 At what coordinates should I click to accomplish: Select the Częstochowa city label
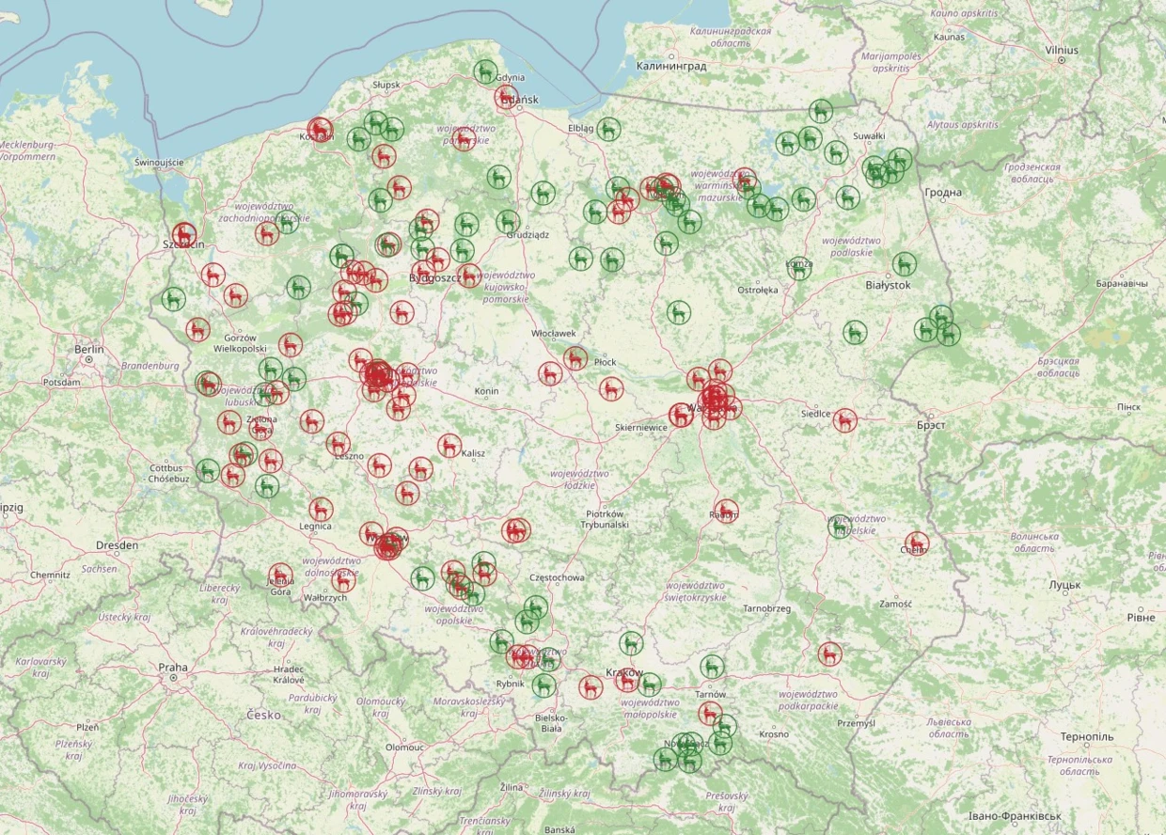(x=558, y=577)
